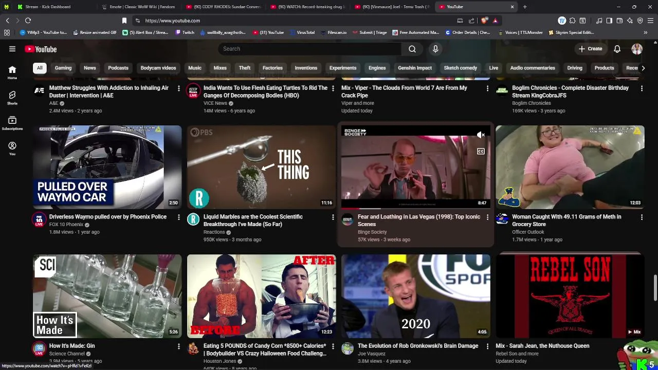Open the account avatar menu
Image resolution: width=658 pixels, height=370 pixels.
tap(637, 49)
